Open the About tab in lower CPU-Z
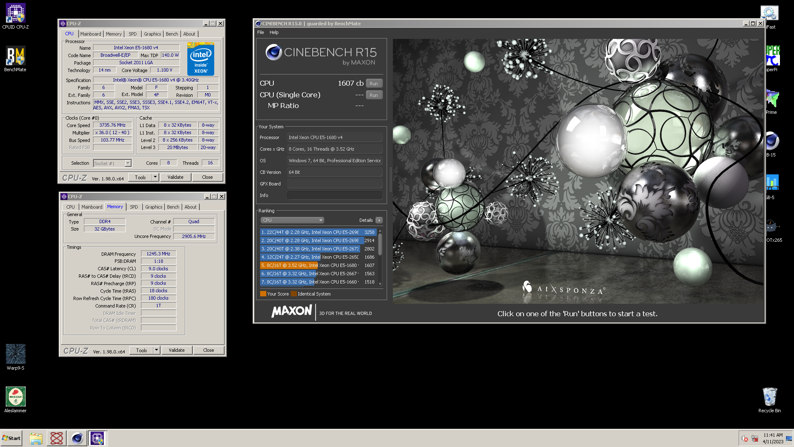This screenshot has height=447, width=794. coord(191,207)
